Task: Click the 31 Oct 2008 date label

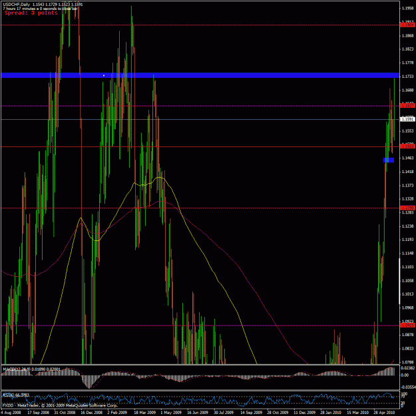Action: [65, 413]
